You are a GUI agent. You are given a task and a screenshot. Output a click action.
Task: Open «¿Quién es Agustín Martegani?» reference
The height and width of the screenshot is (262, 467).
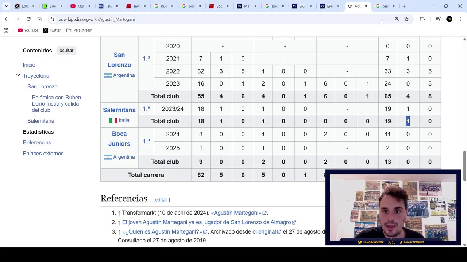(165, 232)
